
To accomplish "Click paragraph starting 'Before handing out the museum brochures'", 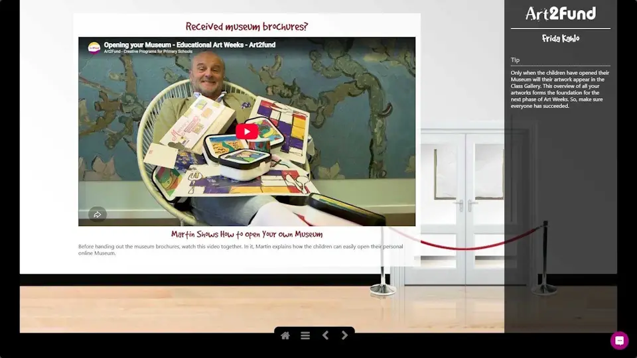I will point(240,250).
